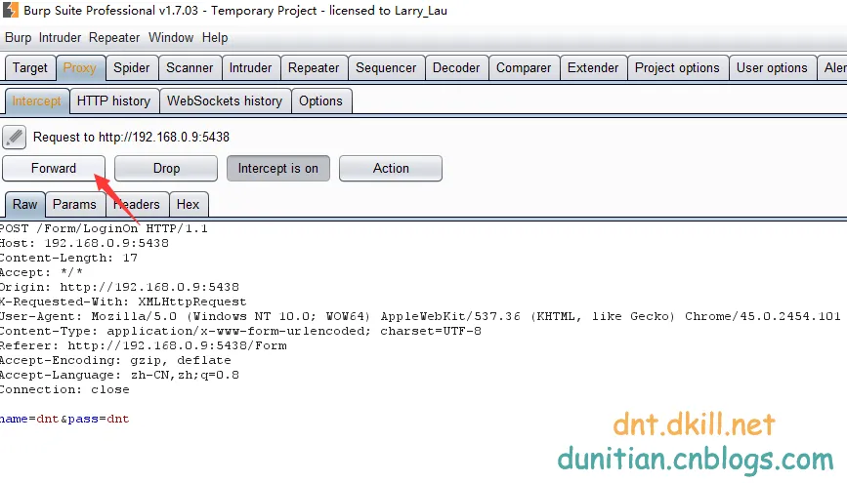Open the Window menu
This screenshot has height=483, width=847.
tap(171, 38)
